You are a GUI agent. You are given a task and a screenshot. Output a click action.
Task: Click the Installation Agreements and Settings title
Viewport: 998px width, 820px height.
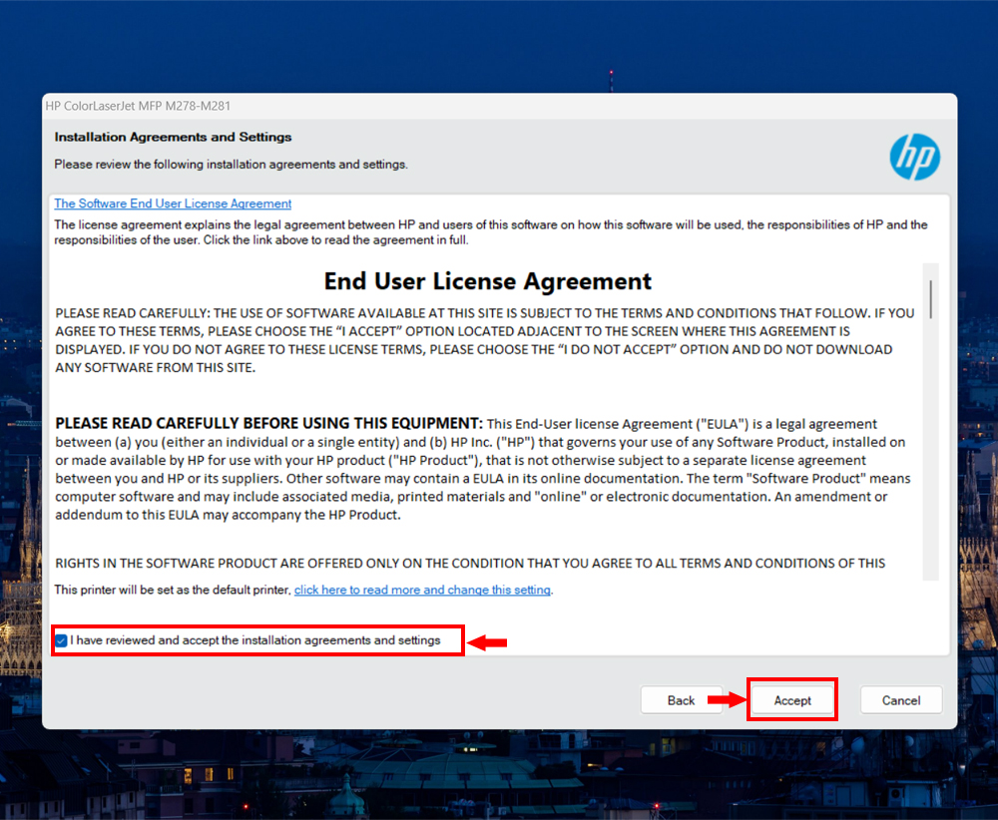(x=173, y=137)
